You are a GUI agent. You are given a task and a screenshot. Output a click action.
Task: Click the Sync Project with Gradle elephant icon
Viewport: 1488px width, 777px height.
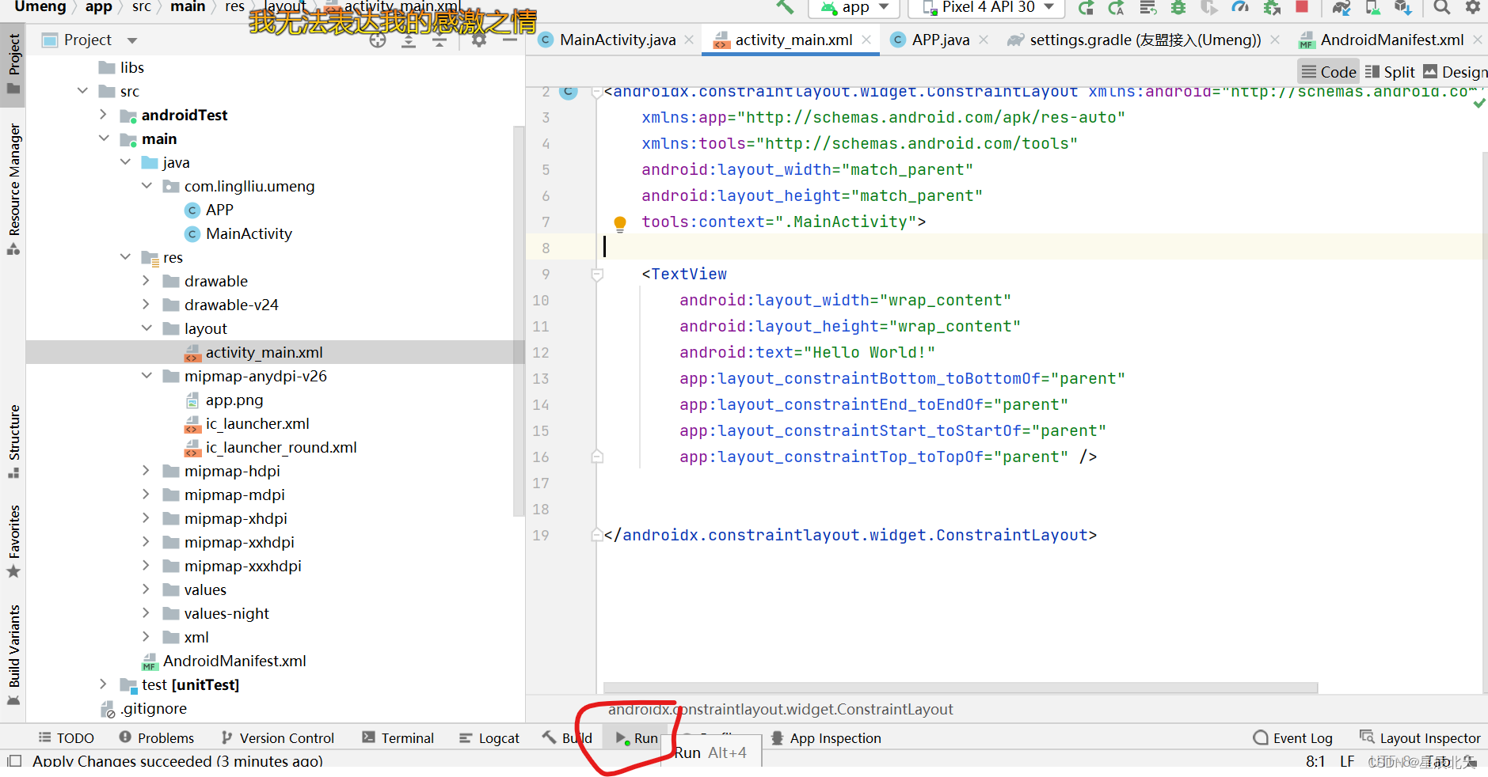[x=1341, y=8]
